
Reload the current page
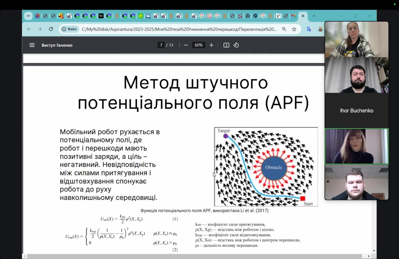pyautogui.click(x=51, y=29)
